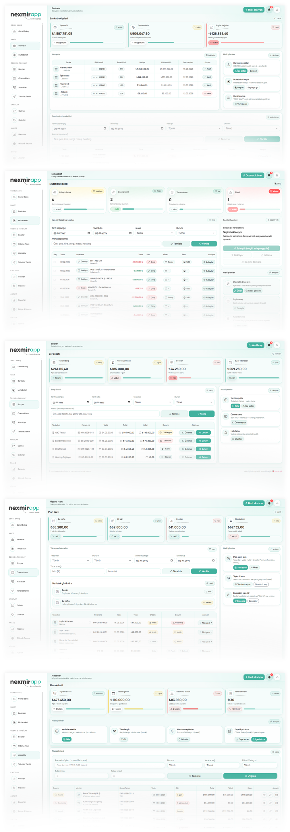Open the Tedarikçi dropdown on the Ödeme Planı screen
The image size is (290, 832).
point(71,560)
